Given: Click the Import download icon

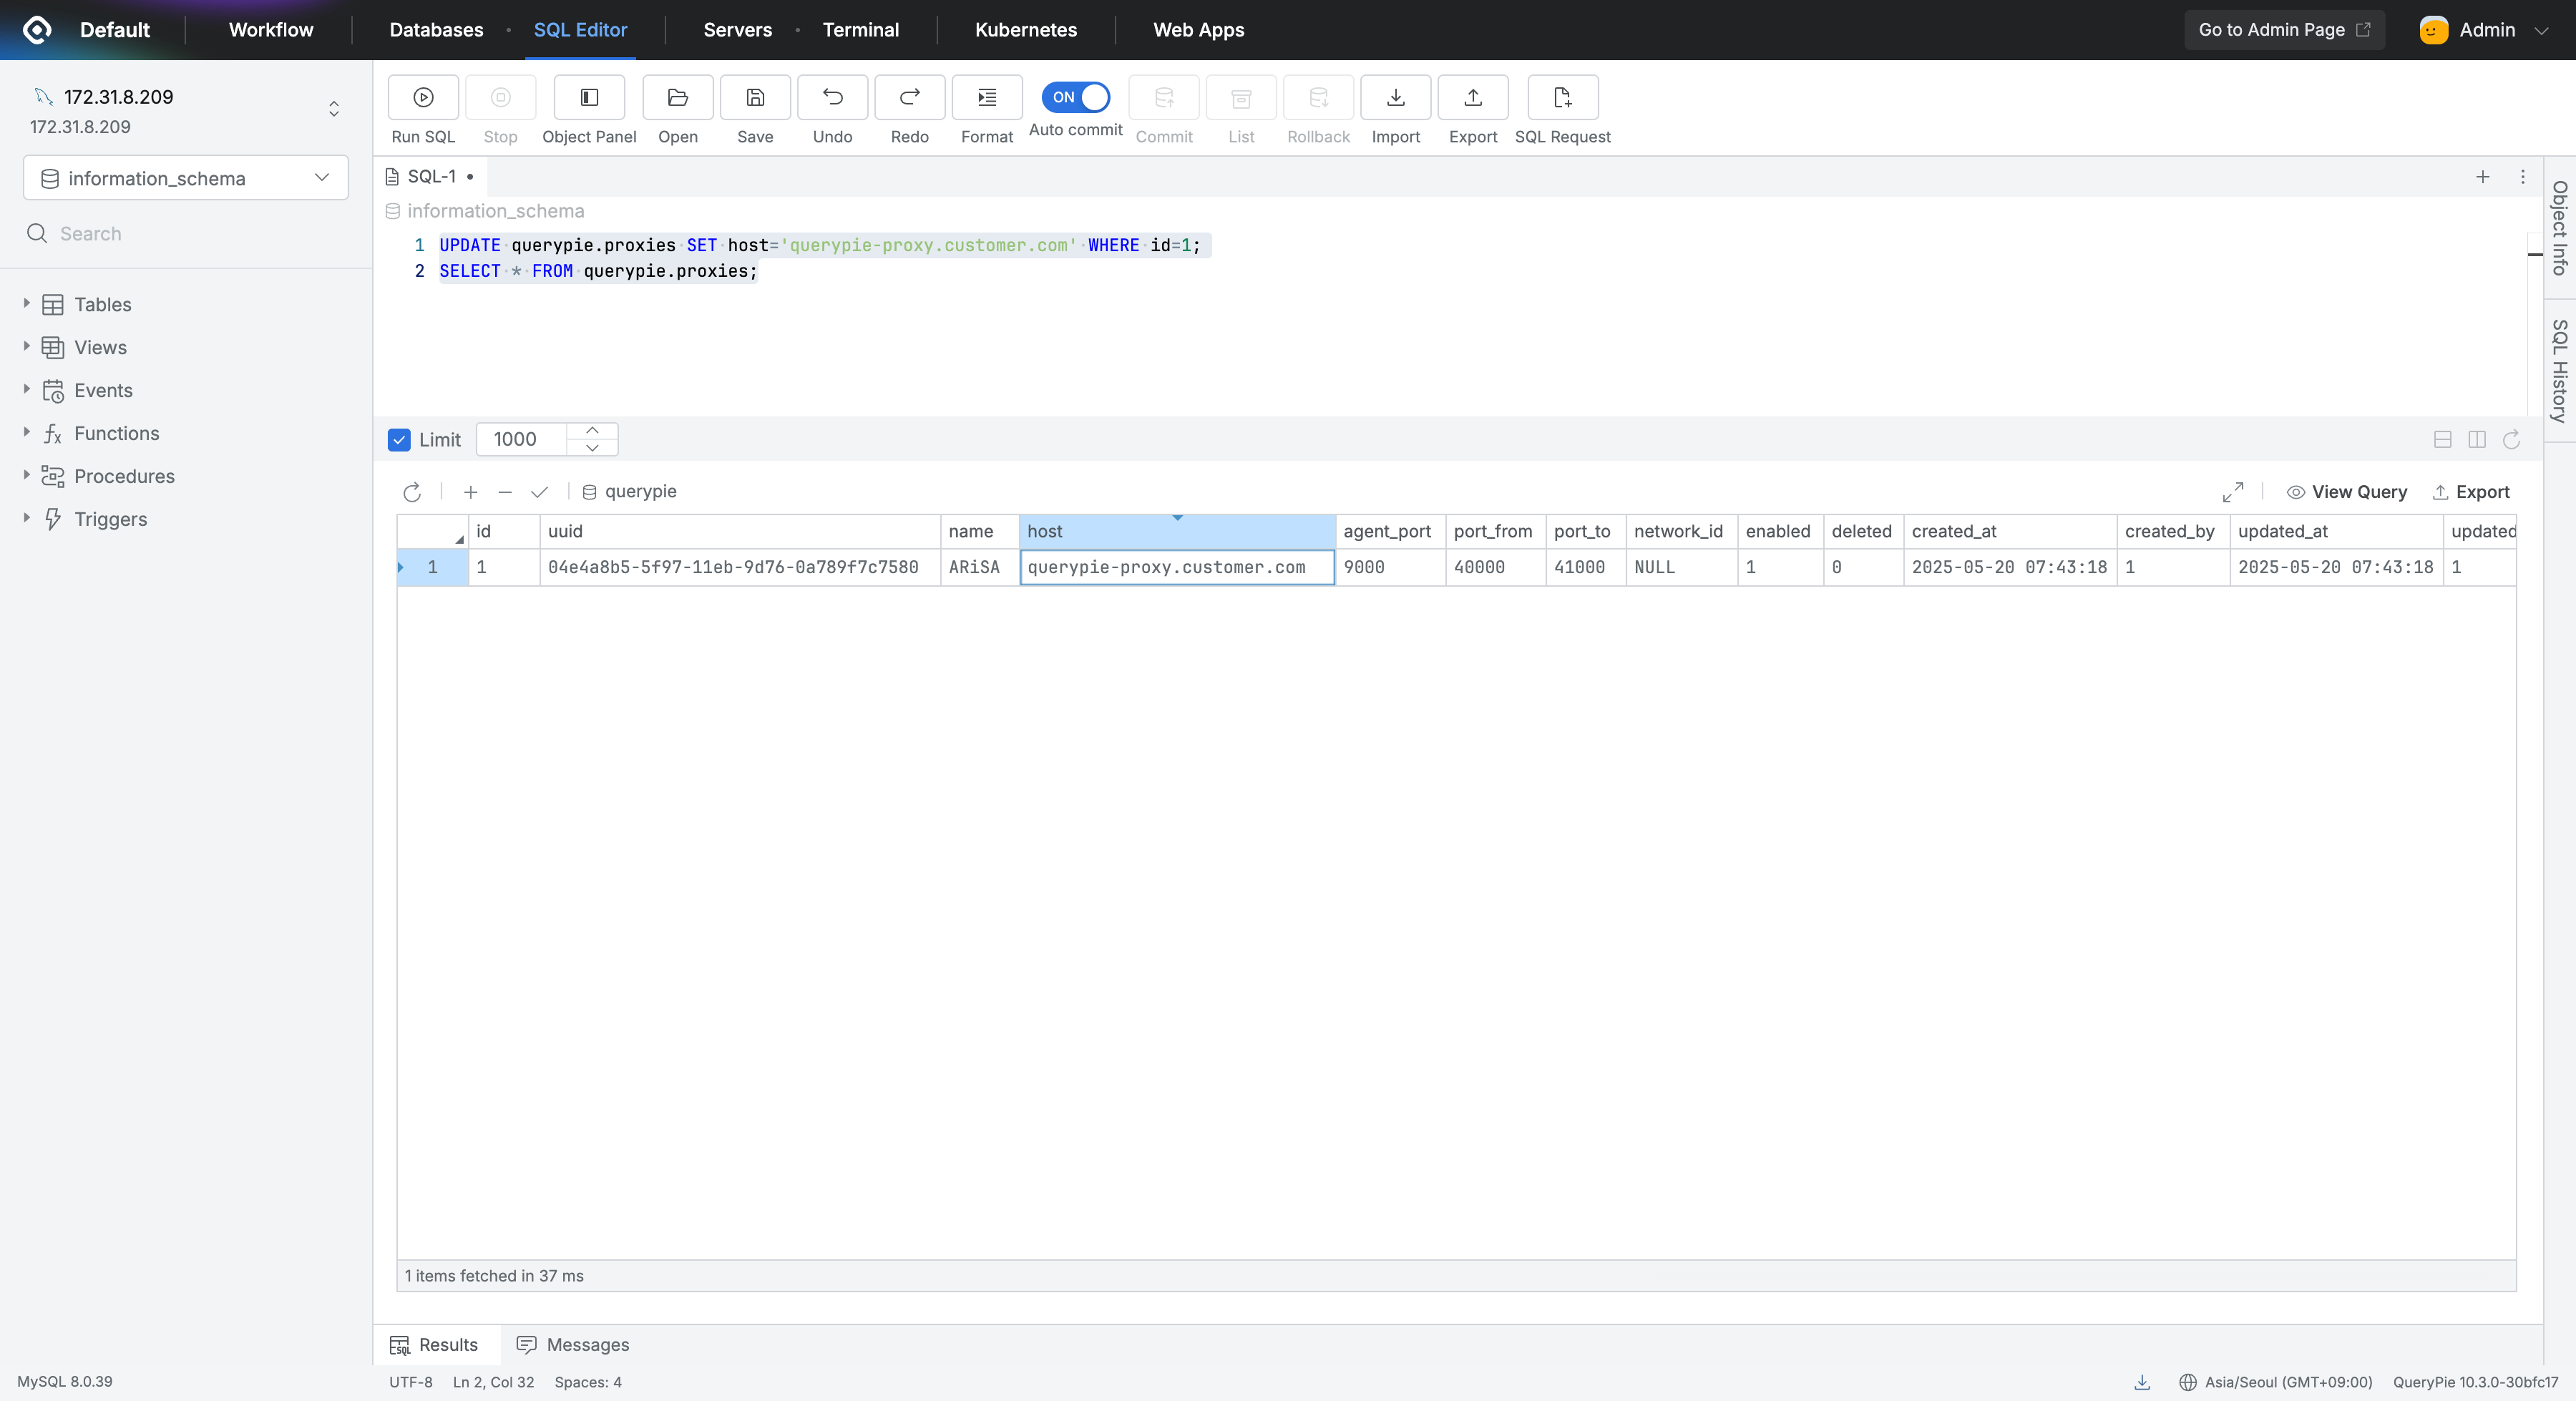Looking at the screenshot, I should click(x=1395, y=97).
